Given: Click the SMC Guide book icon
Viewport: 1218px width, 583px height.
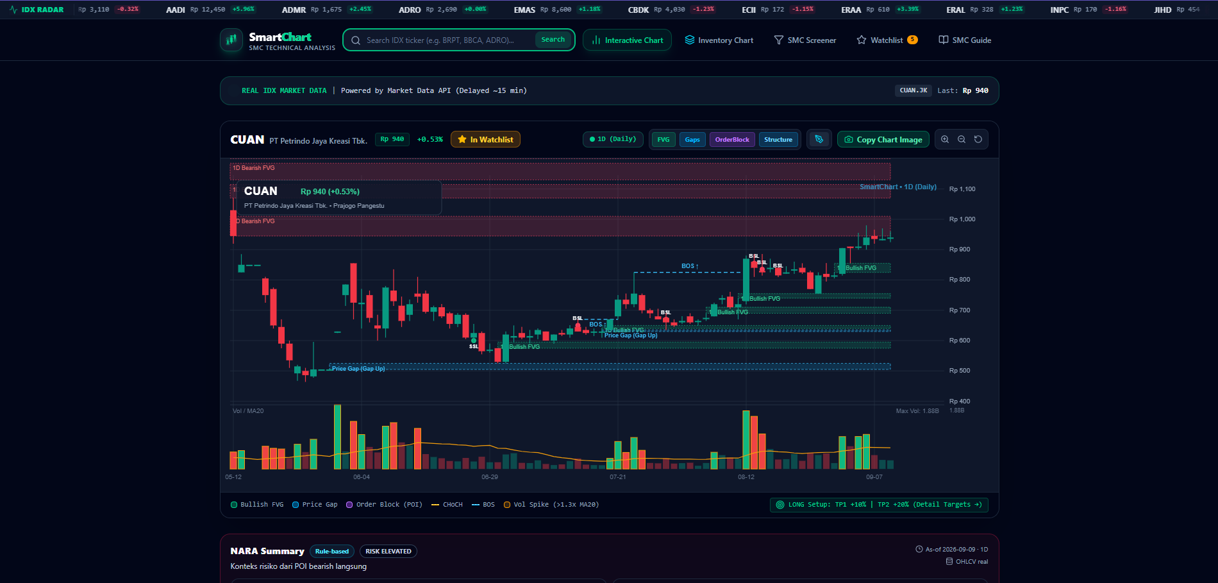Looking at the screenshot, I should 944,40.
